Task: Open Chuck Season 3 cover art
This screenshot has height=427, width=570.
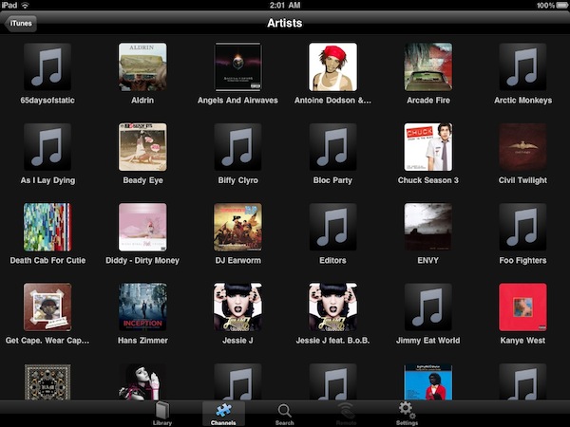Action: coord(427,147)
